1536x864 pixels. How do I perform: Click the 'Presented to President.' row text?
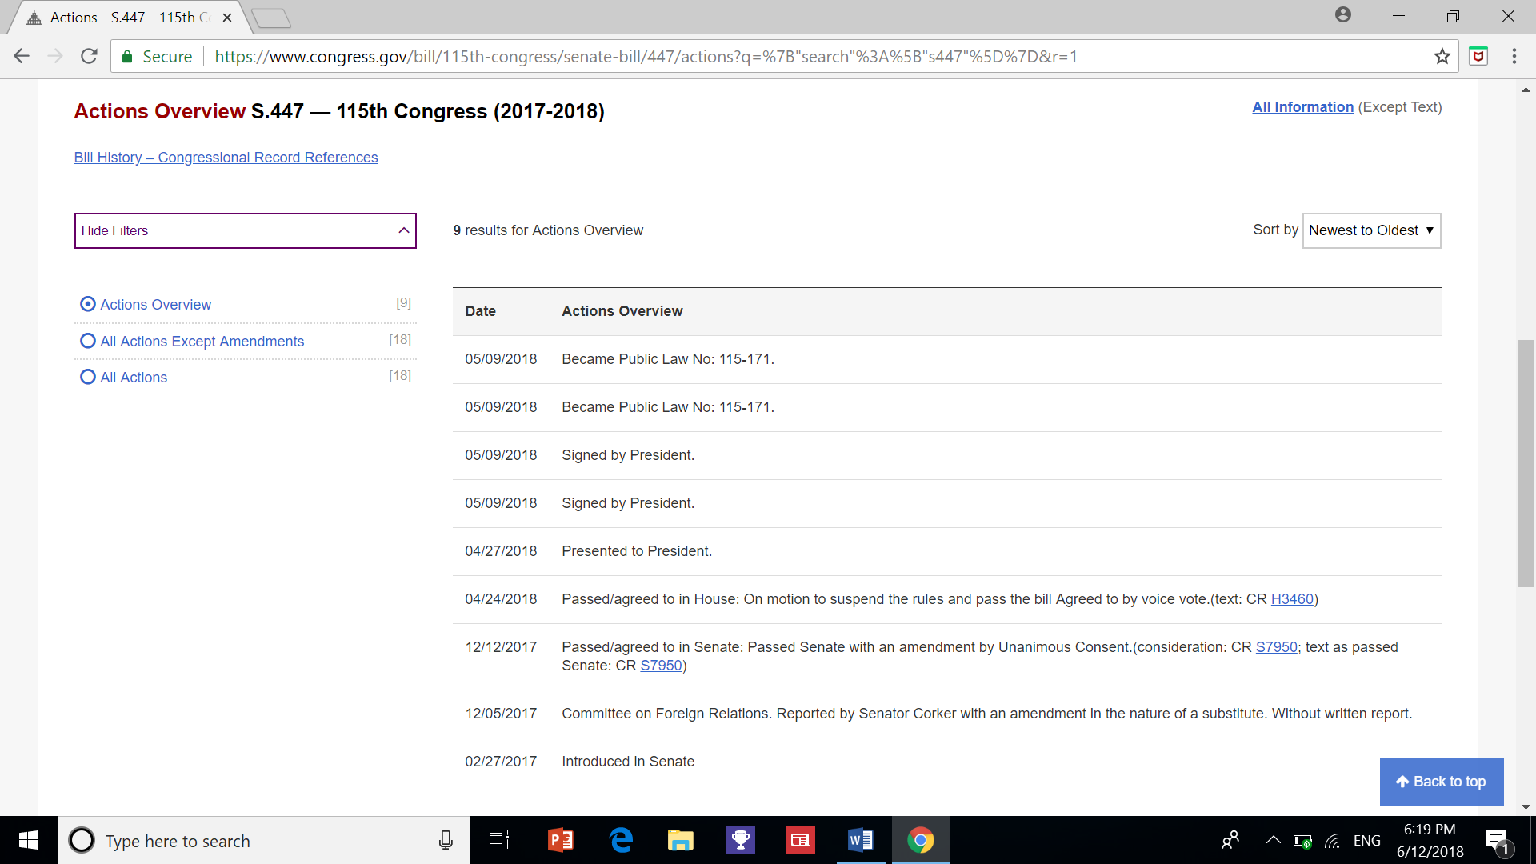(637, 551)
